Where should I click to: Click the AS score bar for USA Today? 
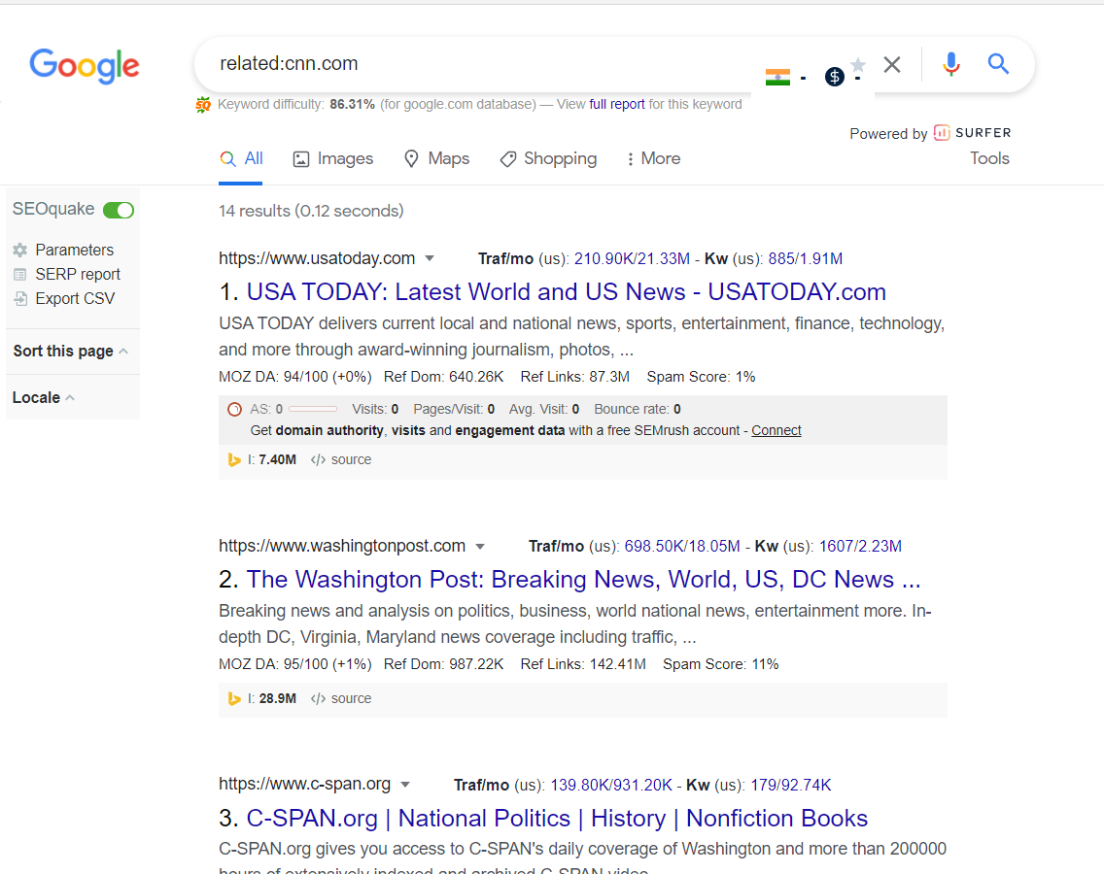[x=313, y=409]
